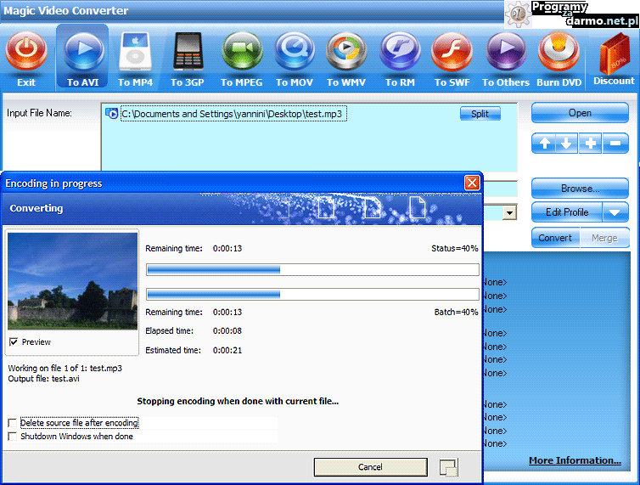
Task: Switch to the Merge tab
Action: 604,238
